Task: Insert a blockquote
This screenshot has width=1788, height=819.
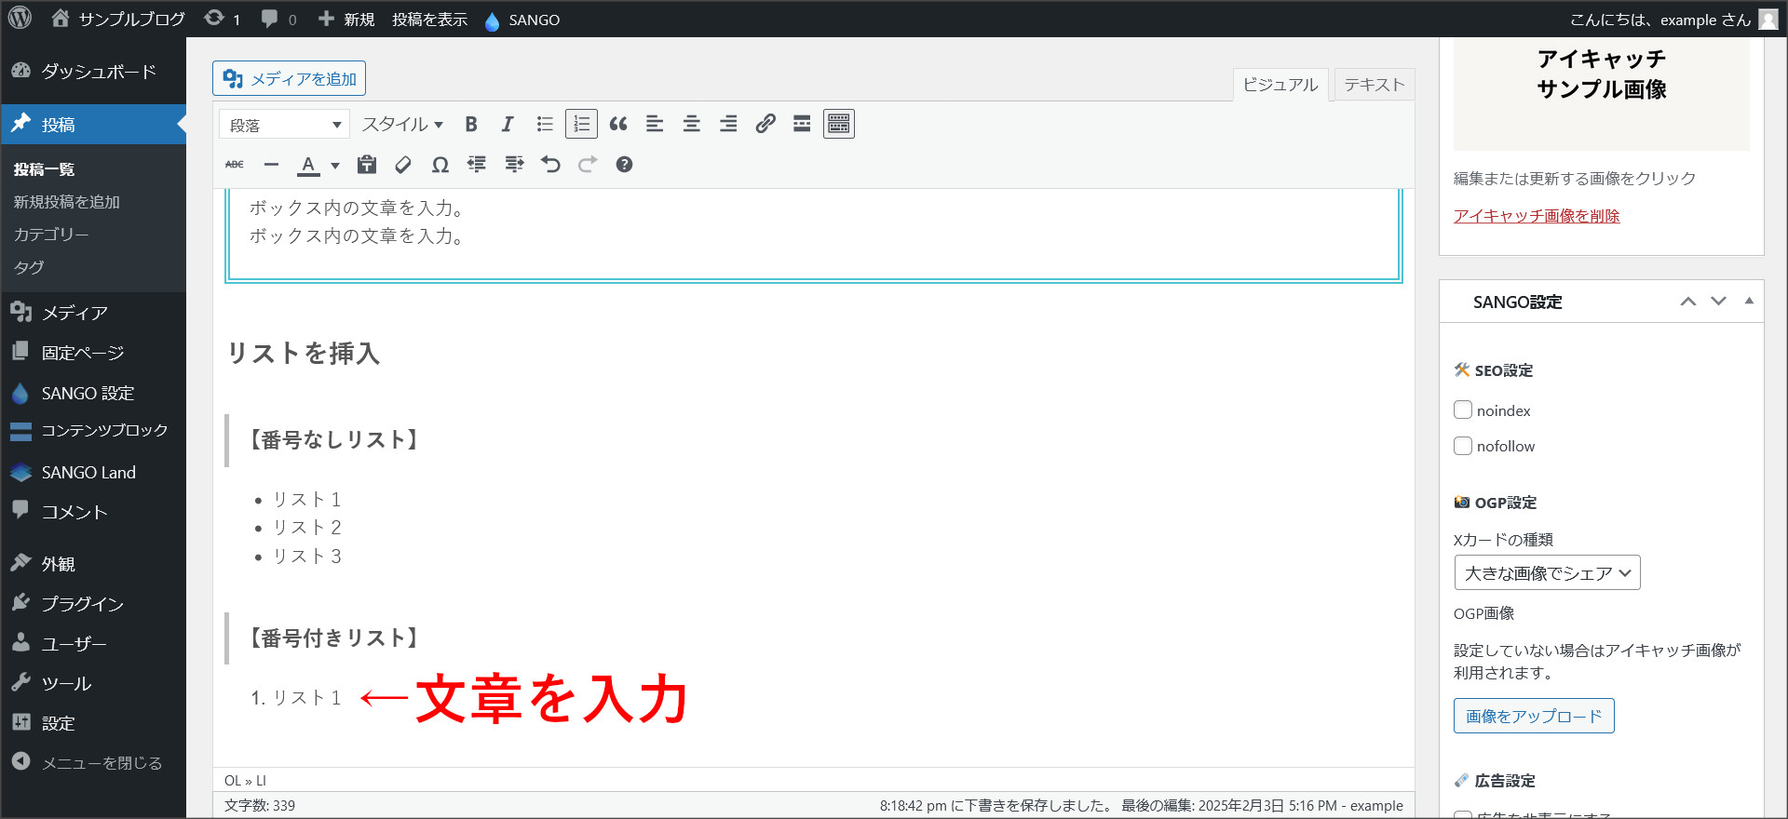Action: [618, 124]
